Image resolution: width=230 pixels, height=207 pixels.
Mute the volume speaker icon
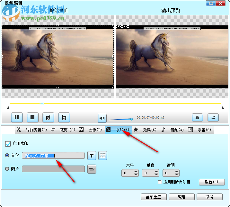102,118
